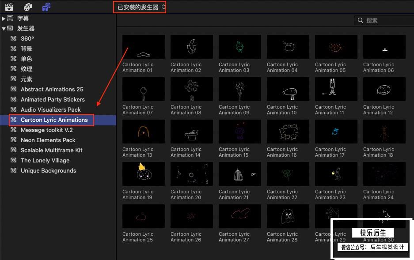Click generator icon beside 360°

13,38
